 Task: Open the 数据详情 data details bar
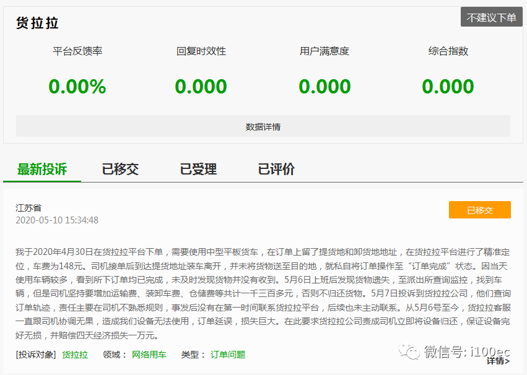(263, 126)
